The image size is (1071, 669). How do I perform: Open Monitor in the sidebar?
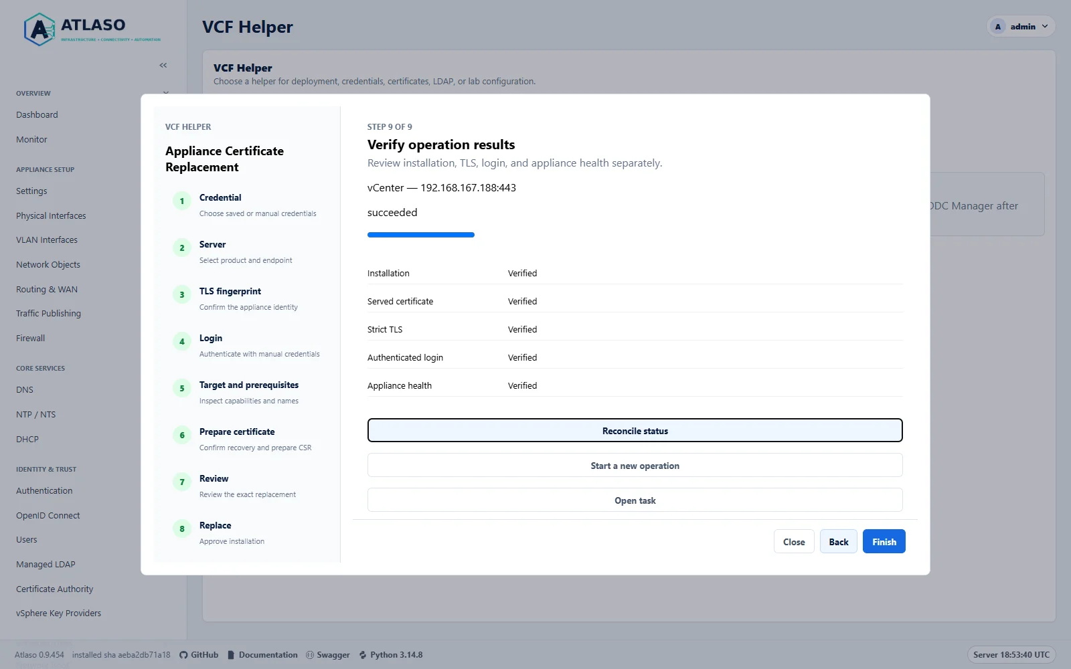pyautogui.click(x=31, y=140)
